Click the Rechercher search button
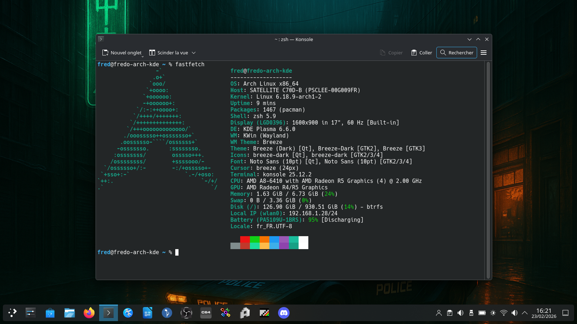Viewport: 577px width, 324px height. (x=457, y=53)
